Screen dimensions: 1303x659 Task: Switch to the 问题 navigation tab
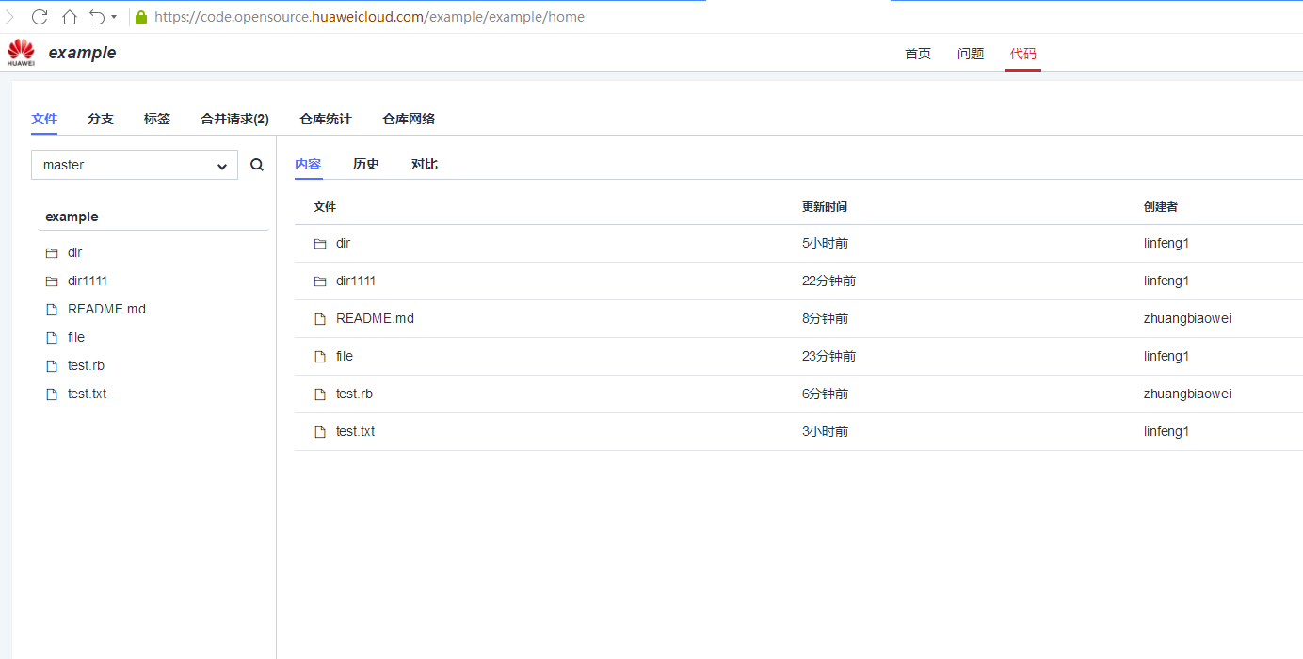pyautogui.click(x=971, y=54)
